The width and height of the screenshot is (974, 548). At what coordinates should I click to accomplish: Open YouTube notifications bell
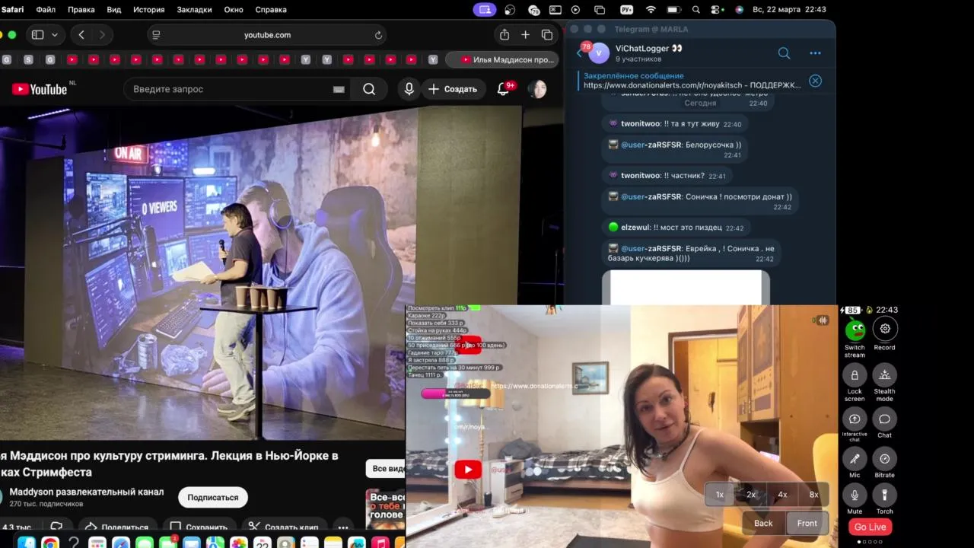pos(503,89)
